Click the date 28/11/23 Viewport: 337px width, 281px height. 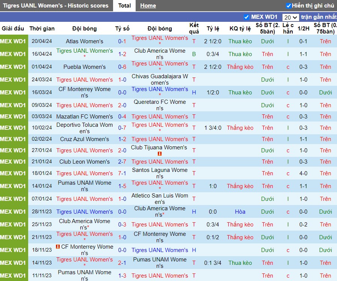click(42, 211)
